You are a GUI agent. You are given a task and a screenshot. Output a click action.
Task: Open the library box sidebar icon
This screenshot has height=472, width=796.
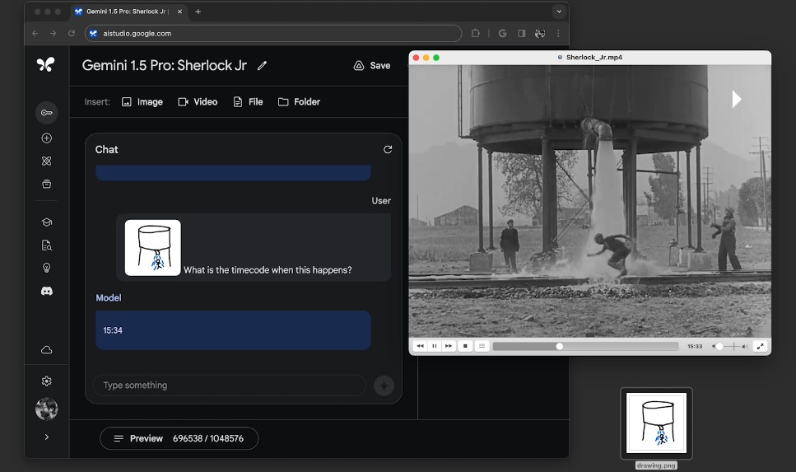tap(47, 184)
